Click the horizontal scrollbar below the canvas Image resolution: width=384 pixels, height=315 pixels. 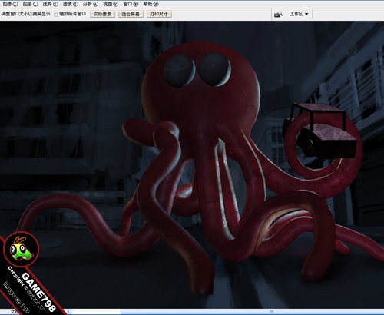225,311
